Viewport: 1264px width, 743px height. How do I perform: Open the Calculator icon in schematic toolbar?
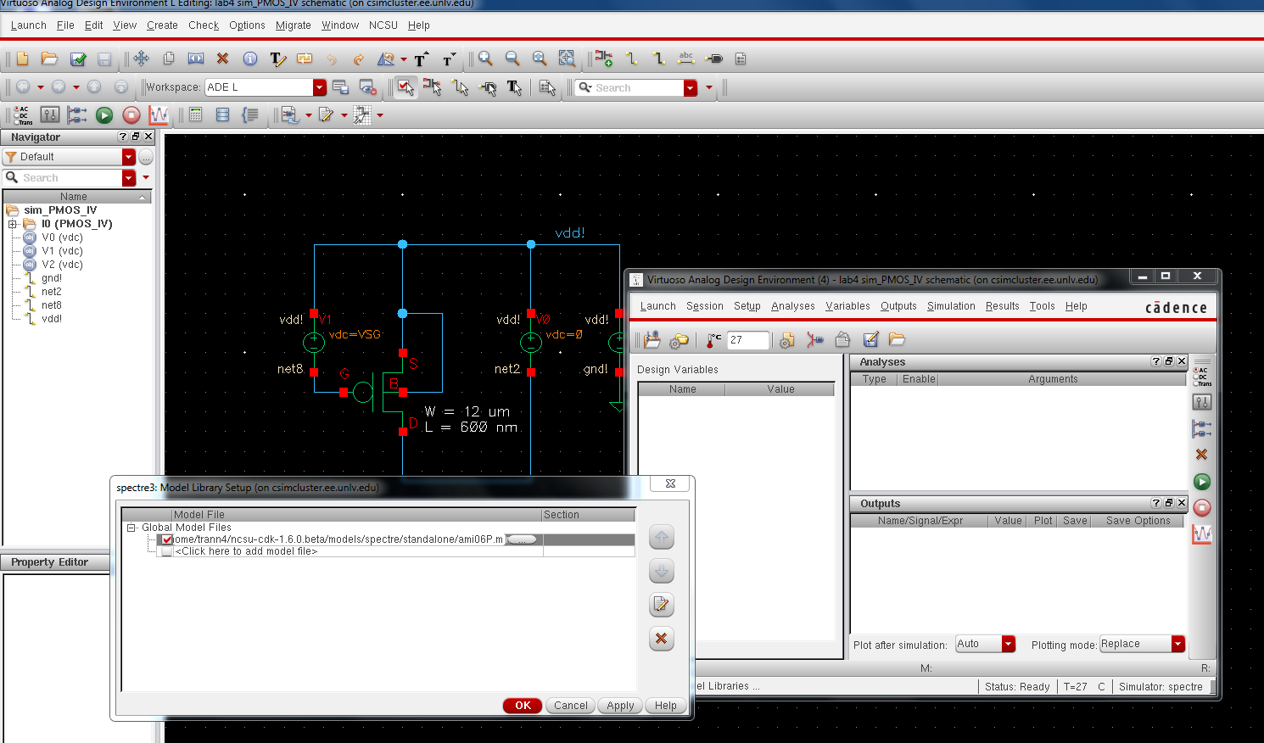coord(196,115)
